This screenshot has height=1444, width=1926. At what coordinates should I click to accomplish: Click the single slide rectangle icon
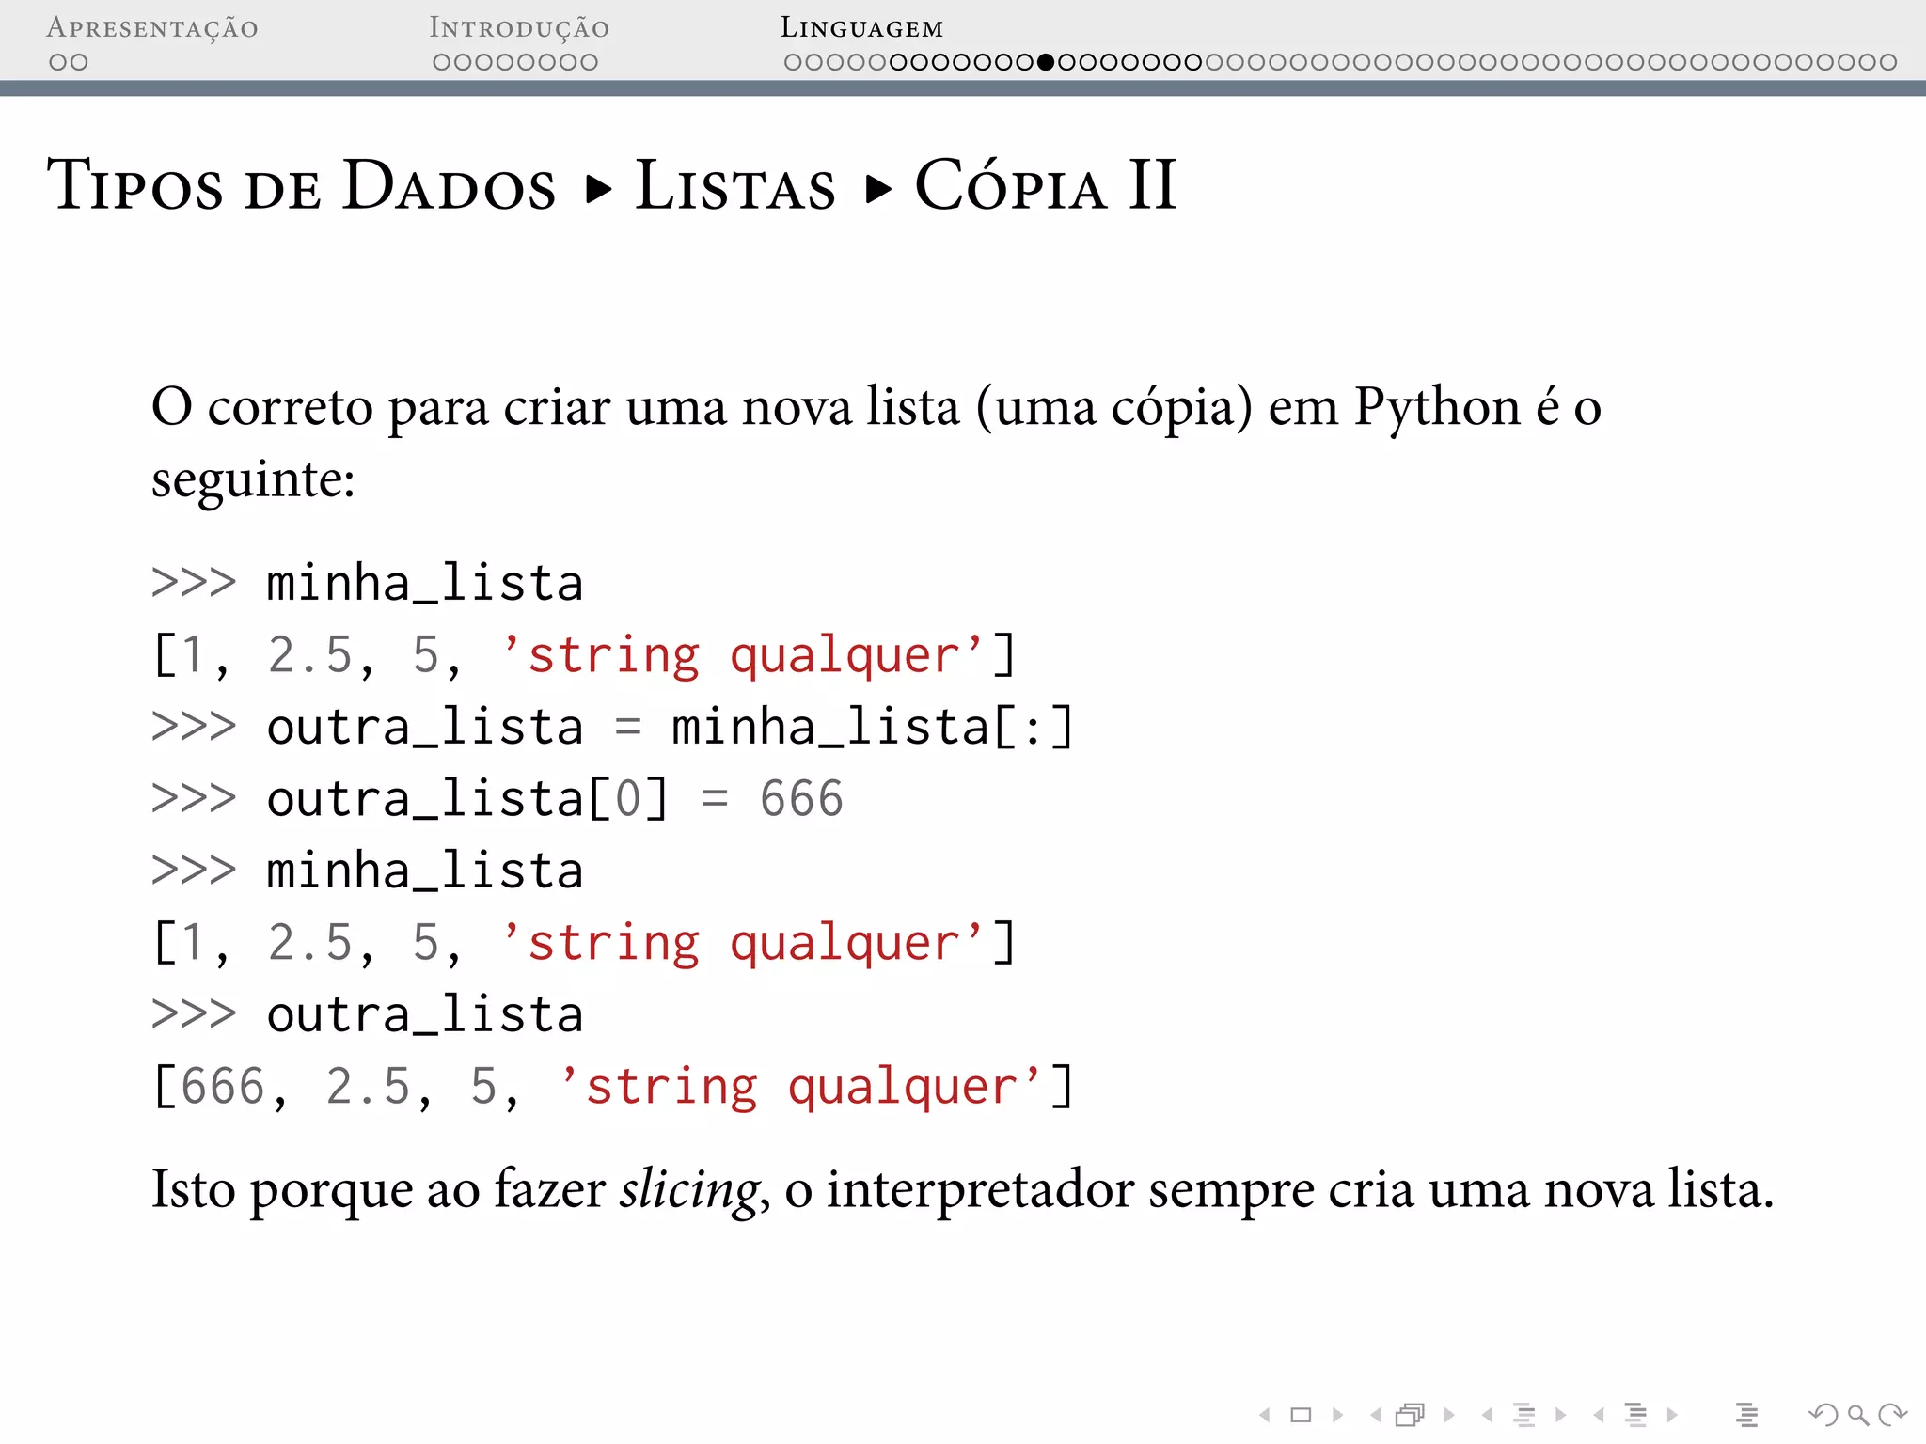[1301, 1415]
